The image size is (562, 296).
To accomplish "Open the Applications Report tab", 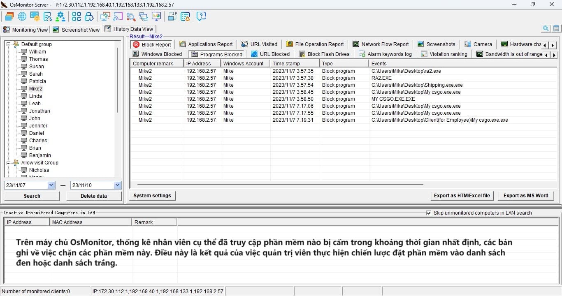I will tap(206, 44).
